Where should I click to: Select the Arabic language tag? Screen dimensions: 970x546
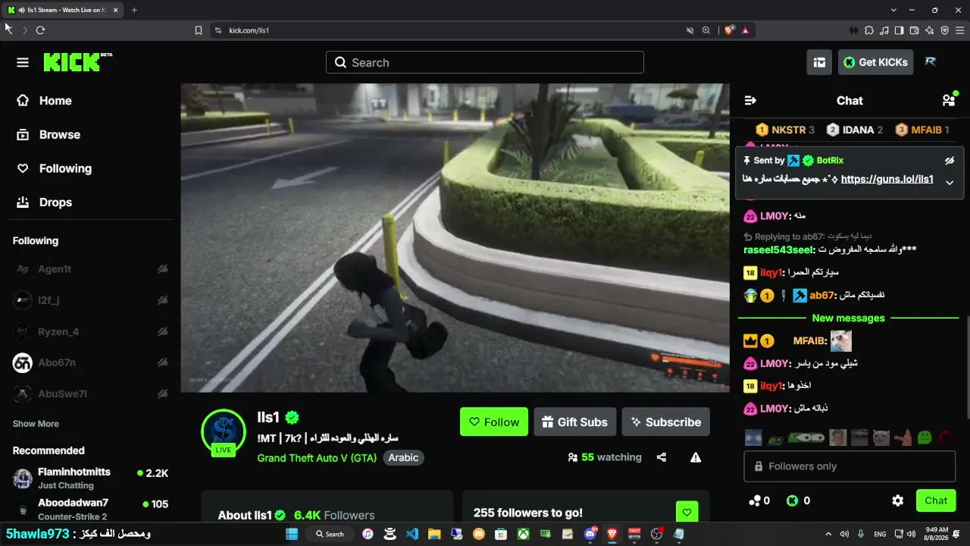403,458
